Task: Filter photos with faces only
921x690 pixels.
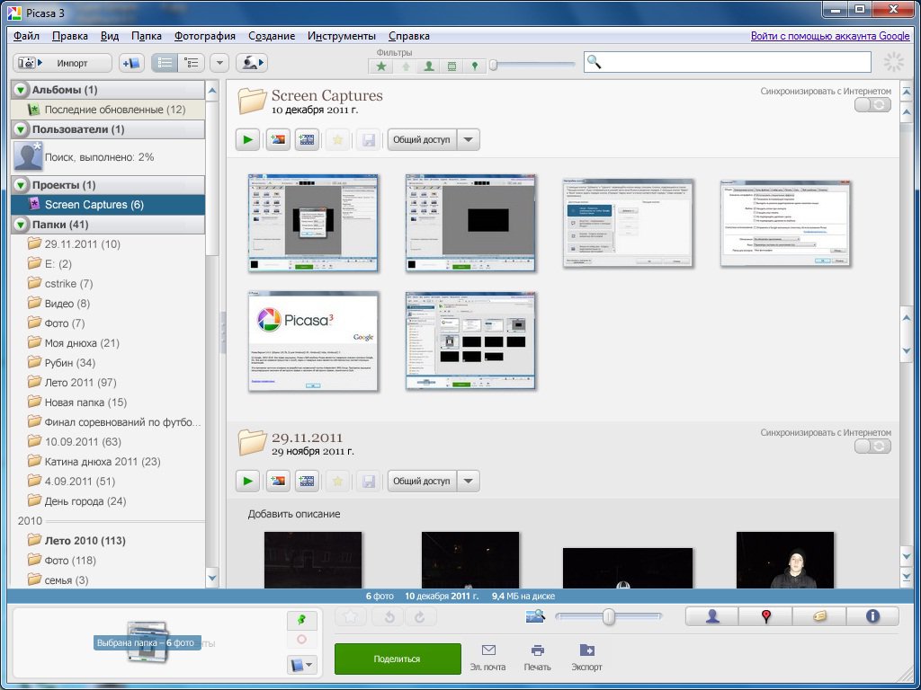Action: point(429,66)
